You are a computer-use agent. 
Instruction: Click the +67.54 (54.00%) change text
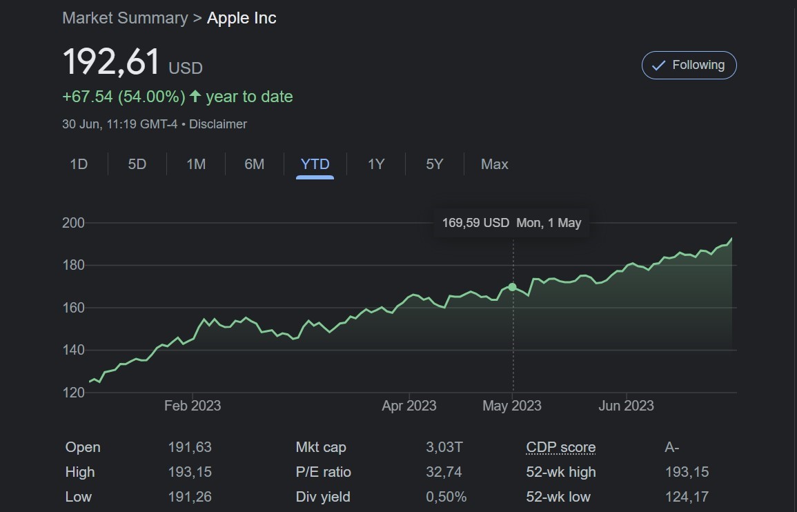coord(124,97)
